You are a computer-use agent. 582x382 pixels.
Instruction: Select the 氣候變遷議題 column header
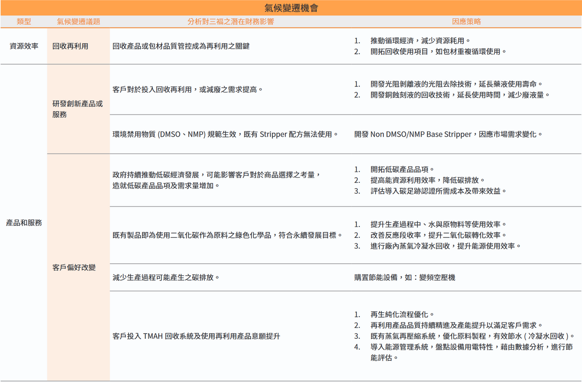click(78, 21)
